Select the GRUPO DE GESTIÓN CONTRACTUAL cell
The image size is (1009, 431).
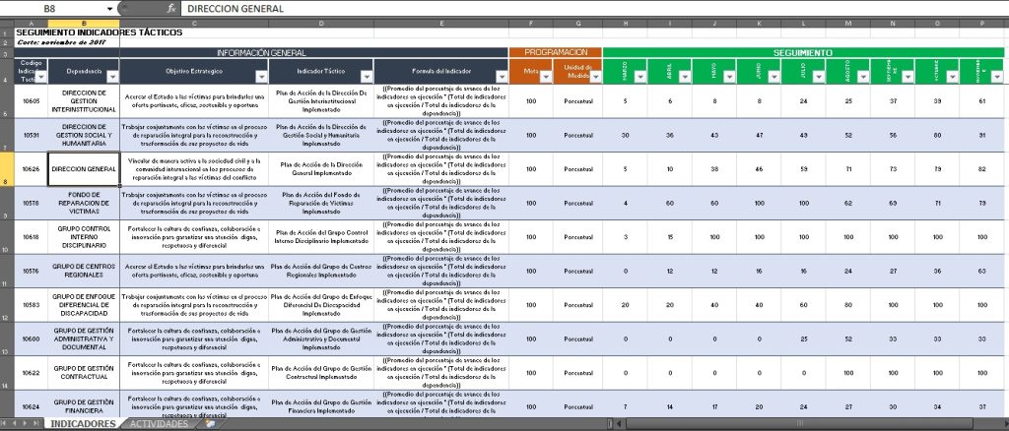84,373
